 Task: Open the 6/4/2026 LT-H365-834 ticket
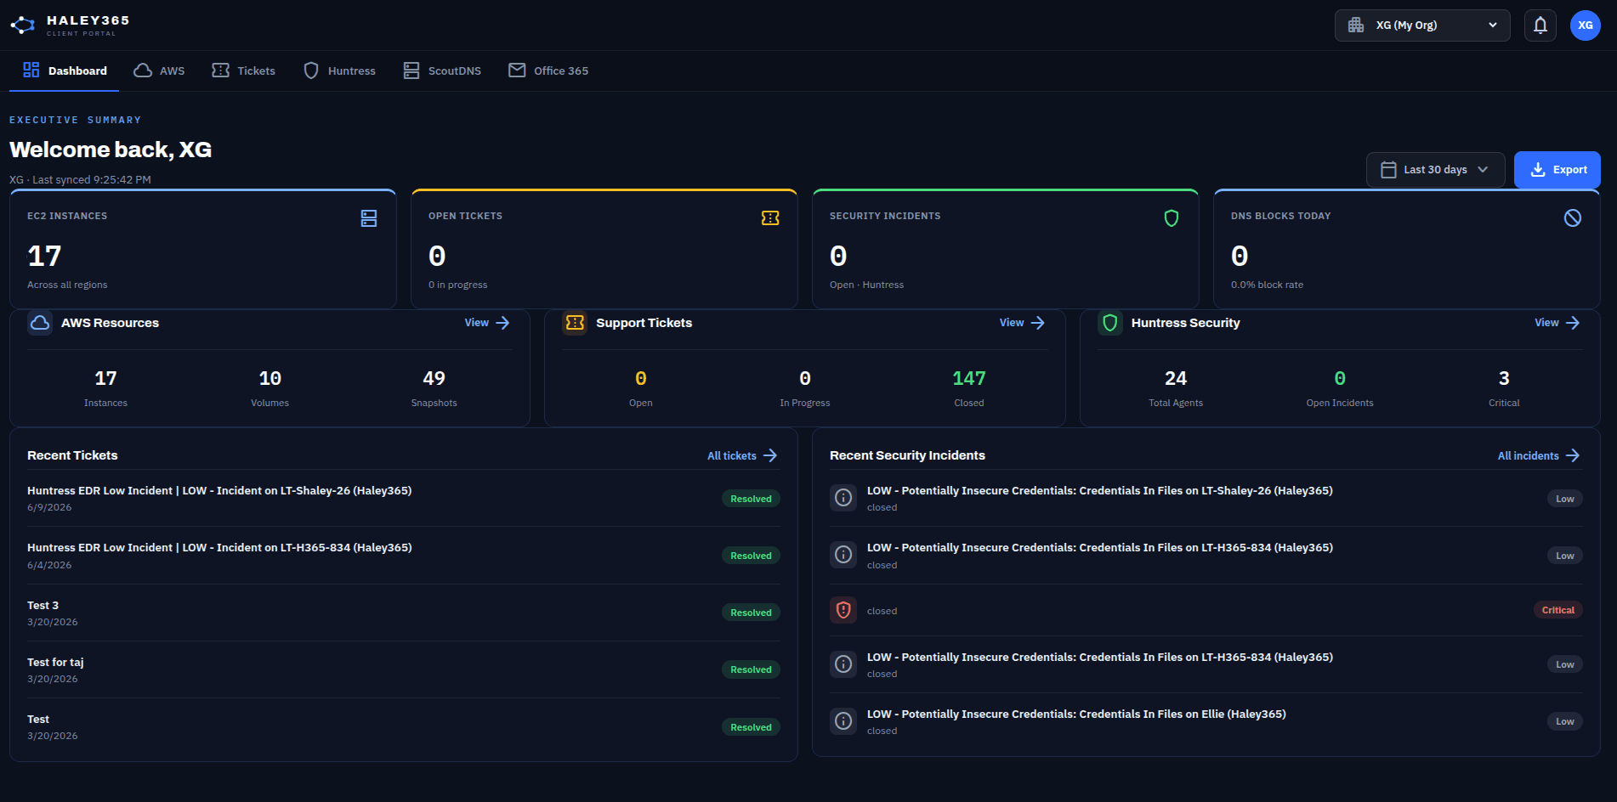tap(403, 556)
